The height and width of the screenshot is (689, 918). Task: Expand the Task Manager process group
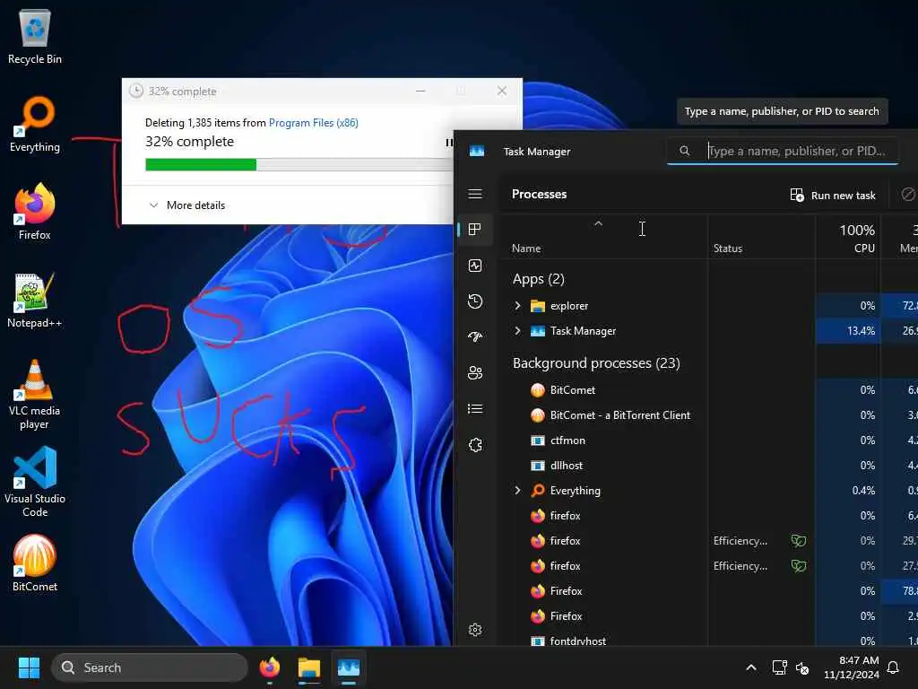(517, 331)
